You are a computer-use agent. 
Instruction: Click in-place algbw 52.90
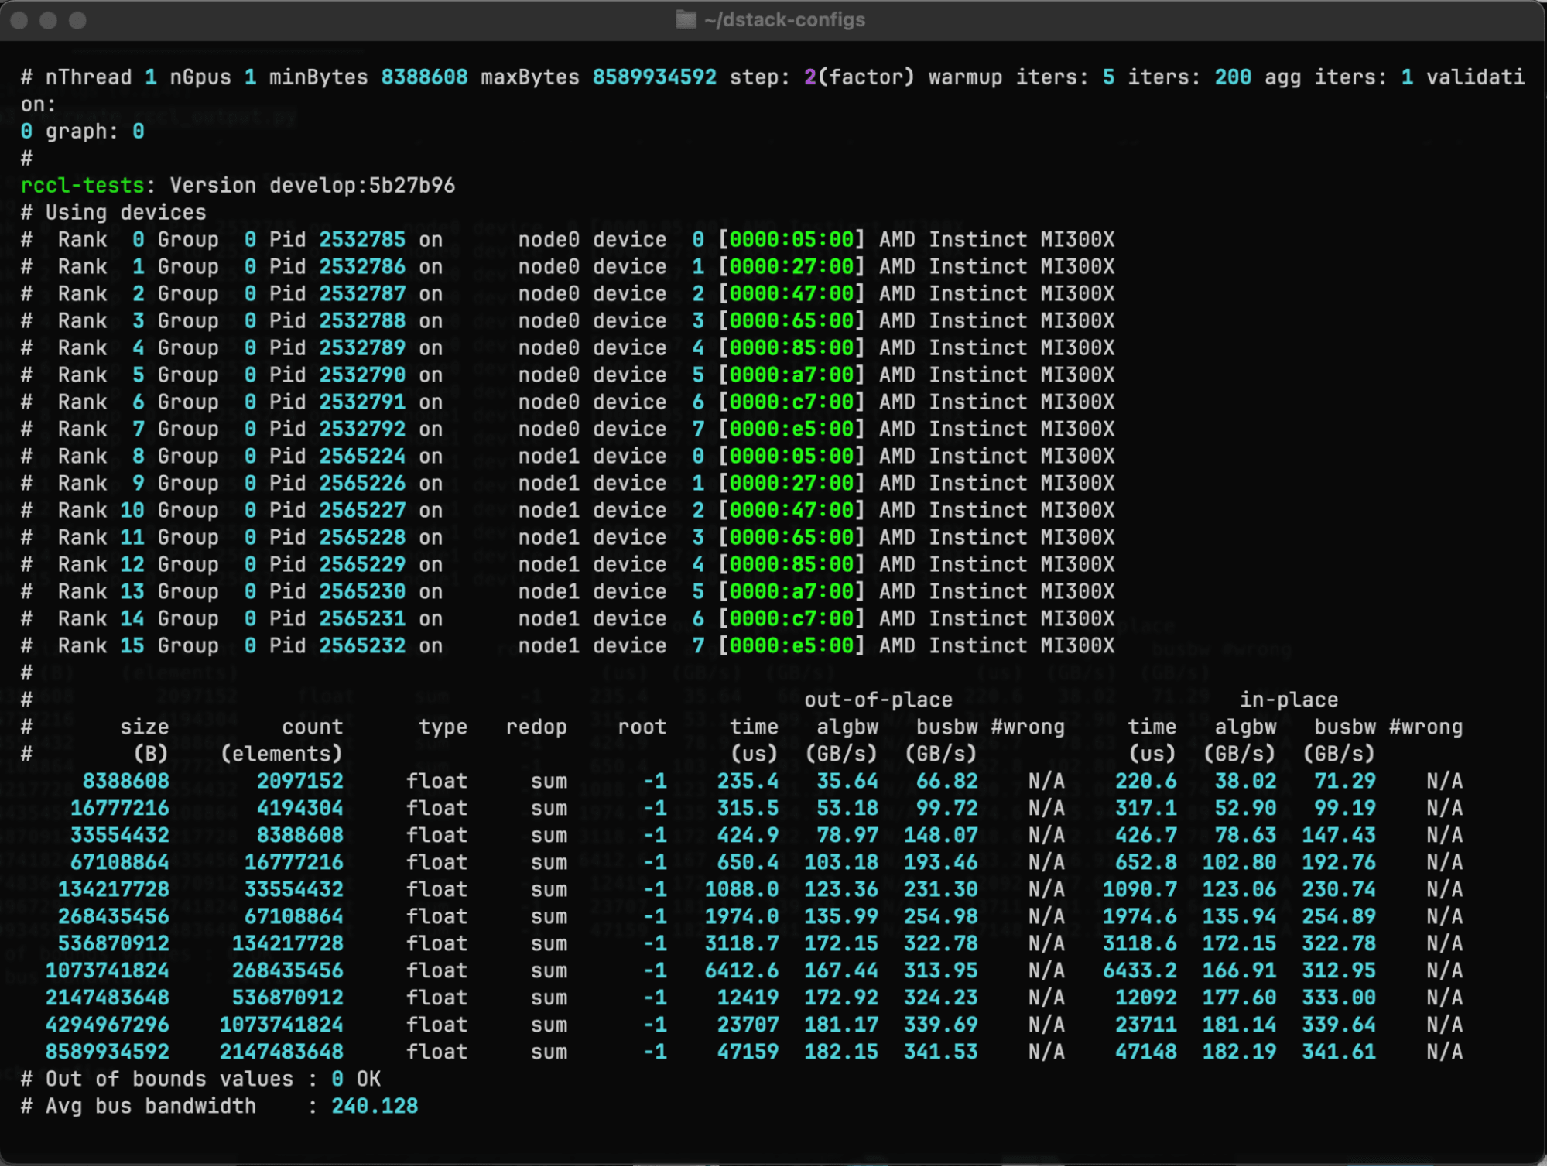1245,809
